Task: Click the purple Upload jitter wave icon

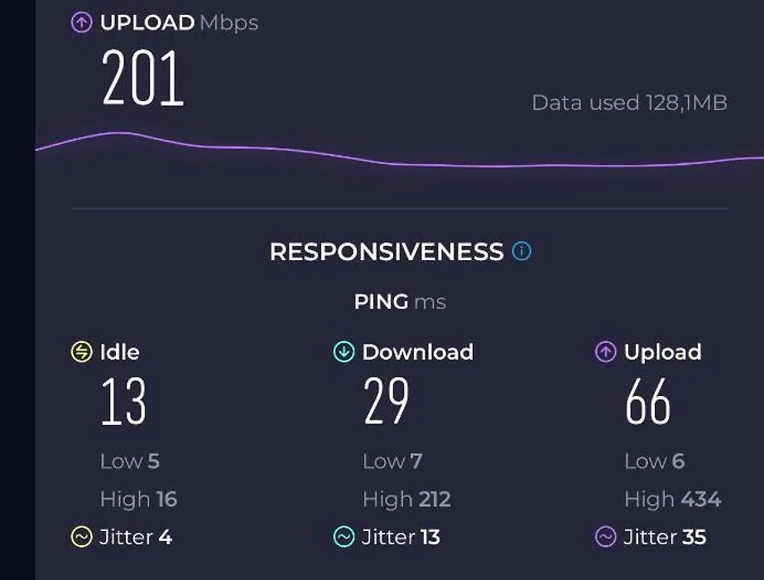Action: (606, 537)
